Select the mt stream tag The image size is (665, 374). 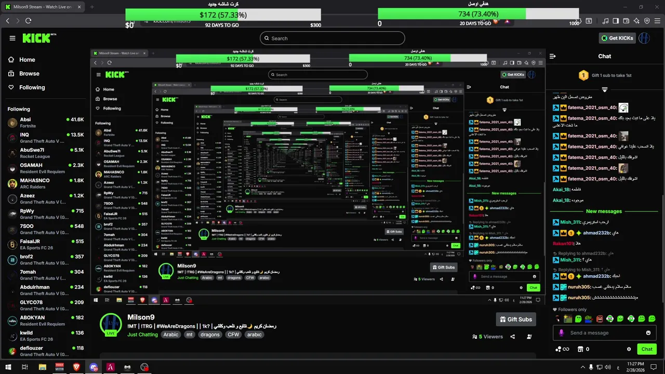(x=190, y=335)
